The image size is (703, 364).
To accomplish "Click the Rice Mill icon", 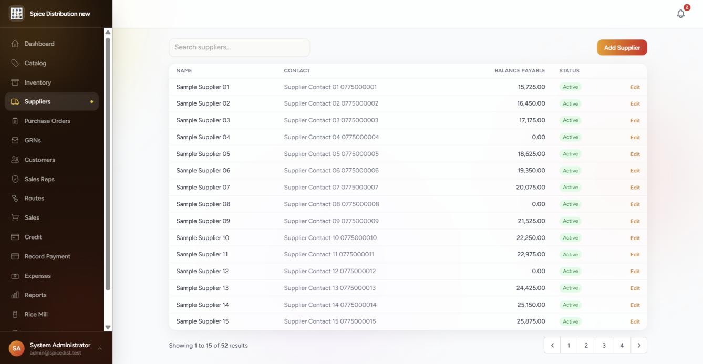I will tap(15, 314).
